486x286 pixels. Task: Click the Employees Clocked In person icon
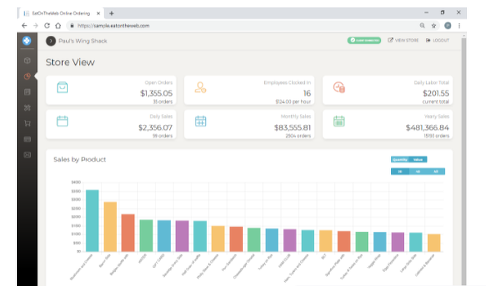click(201, 88)
